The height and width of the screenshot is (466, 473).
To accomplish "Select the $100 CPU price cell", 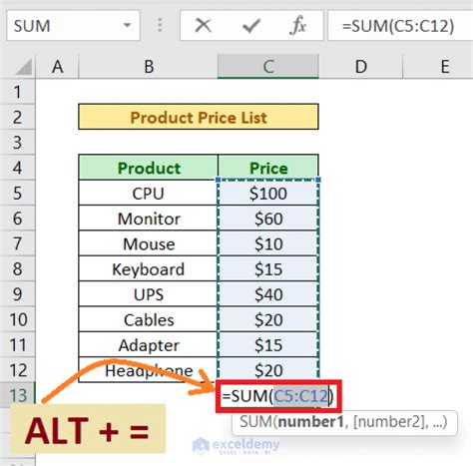I will 268,193.
